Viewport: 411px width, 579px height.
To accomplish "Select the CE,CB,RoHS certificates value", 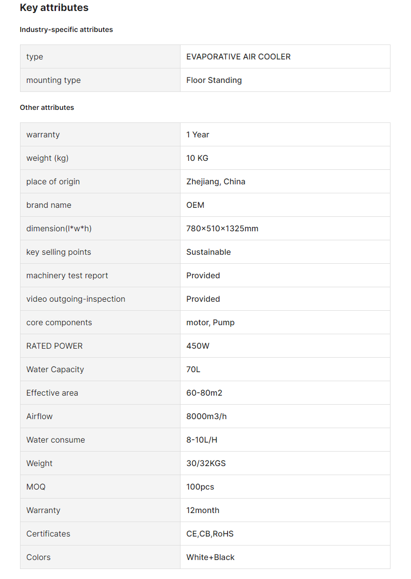I will click(x=210, y=534).
